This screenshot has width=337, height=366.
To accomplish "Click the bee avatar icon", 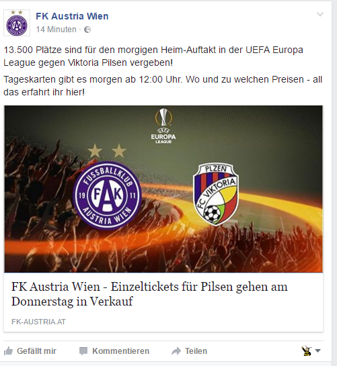I will click(x=307, y=351).
